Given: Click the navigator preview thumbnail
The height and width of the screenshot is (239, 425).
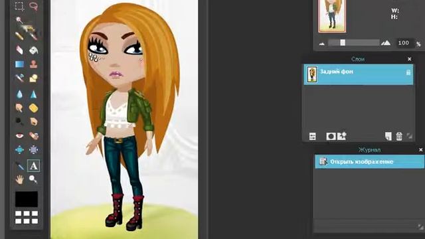Looking at the screenshot, I should pos(332,15).
